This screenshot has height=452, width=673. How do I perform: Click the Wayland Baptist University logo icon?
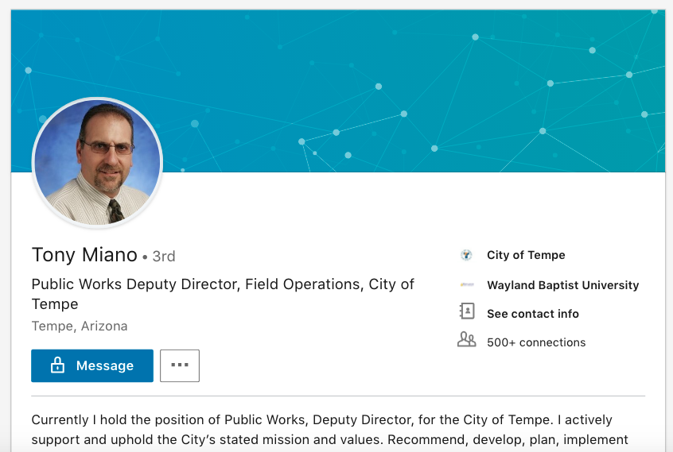466,285
